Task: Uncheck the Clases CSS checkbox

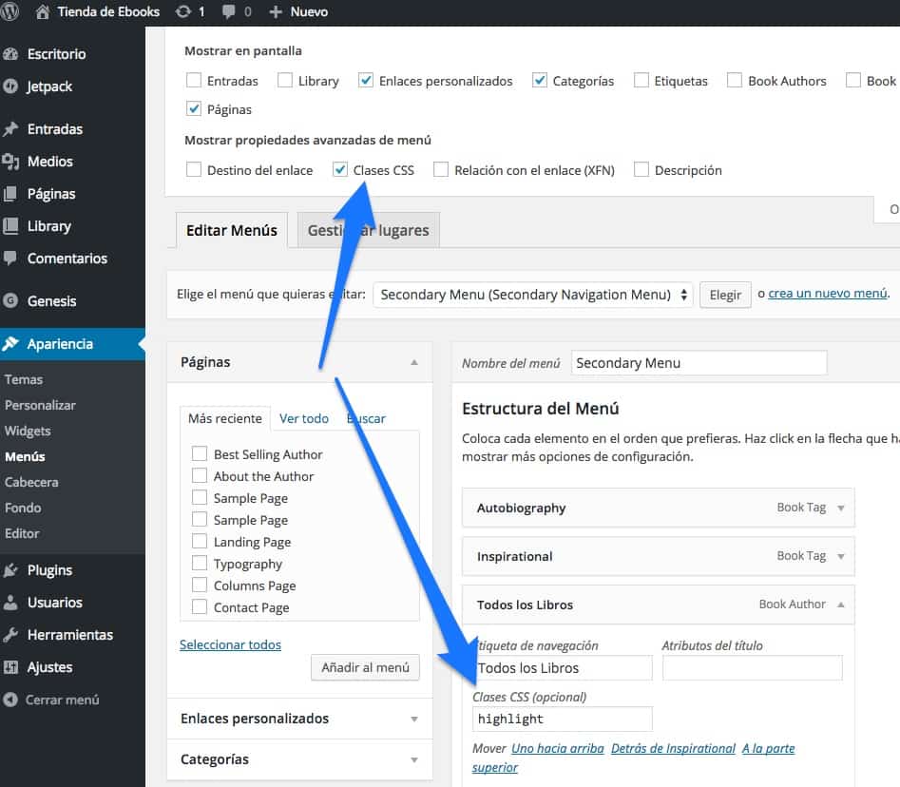Action: tap(340, 169)
